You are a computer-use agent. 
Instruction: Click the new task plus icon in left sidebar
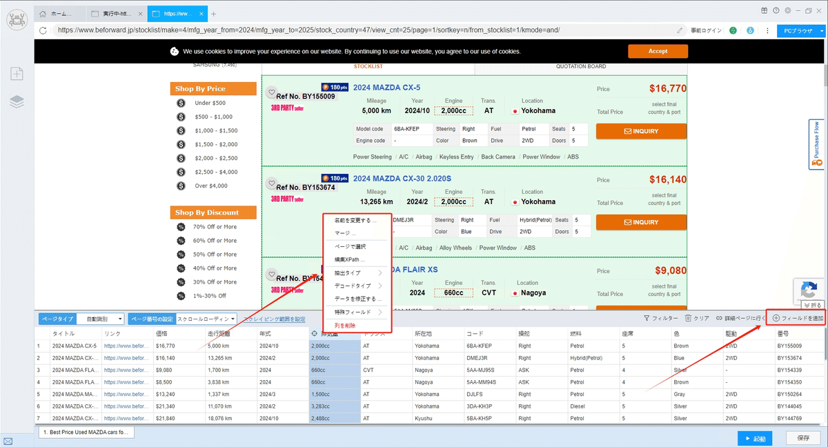(17, 74)
